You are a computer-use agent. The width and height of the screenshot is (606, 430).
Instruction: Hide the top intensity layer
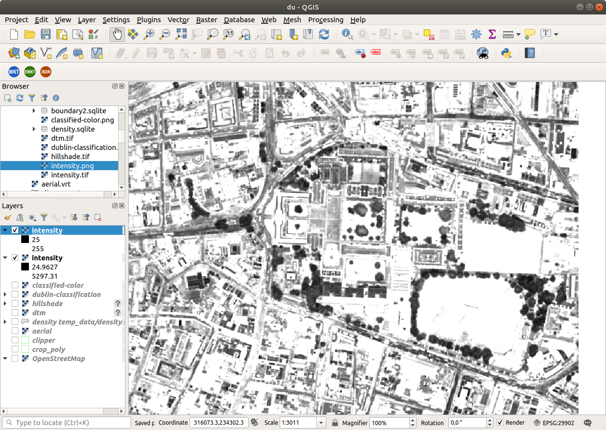[x=15, y=230]
